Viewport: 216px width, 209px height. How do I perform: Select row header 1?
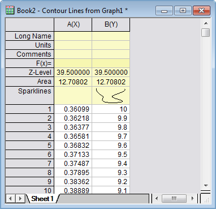pos(30,109)
